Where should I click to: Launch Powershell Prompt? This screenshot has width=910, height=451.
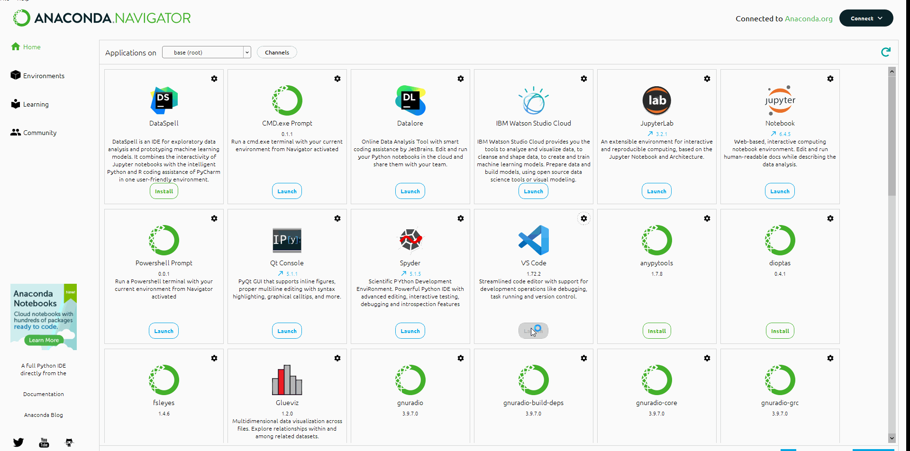click(x=164, y=331)
